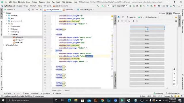
Task: Click Collapse All icon in Project panel
Action: (33, 9)
